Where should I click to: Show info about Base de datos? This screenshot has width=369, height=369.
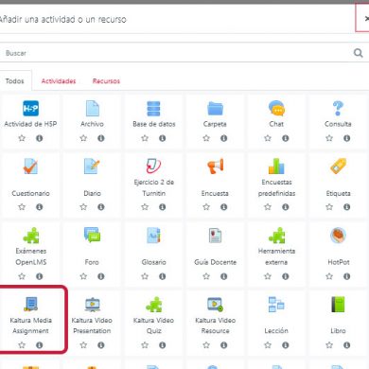point(163,138)
